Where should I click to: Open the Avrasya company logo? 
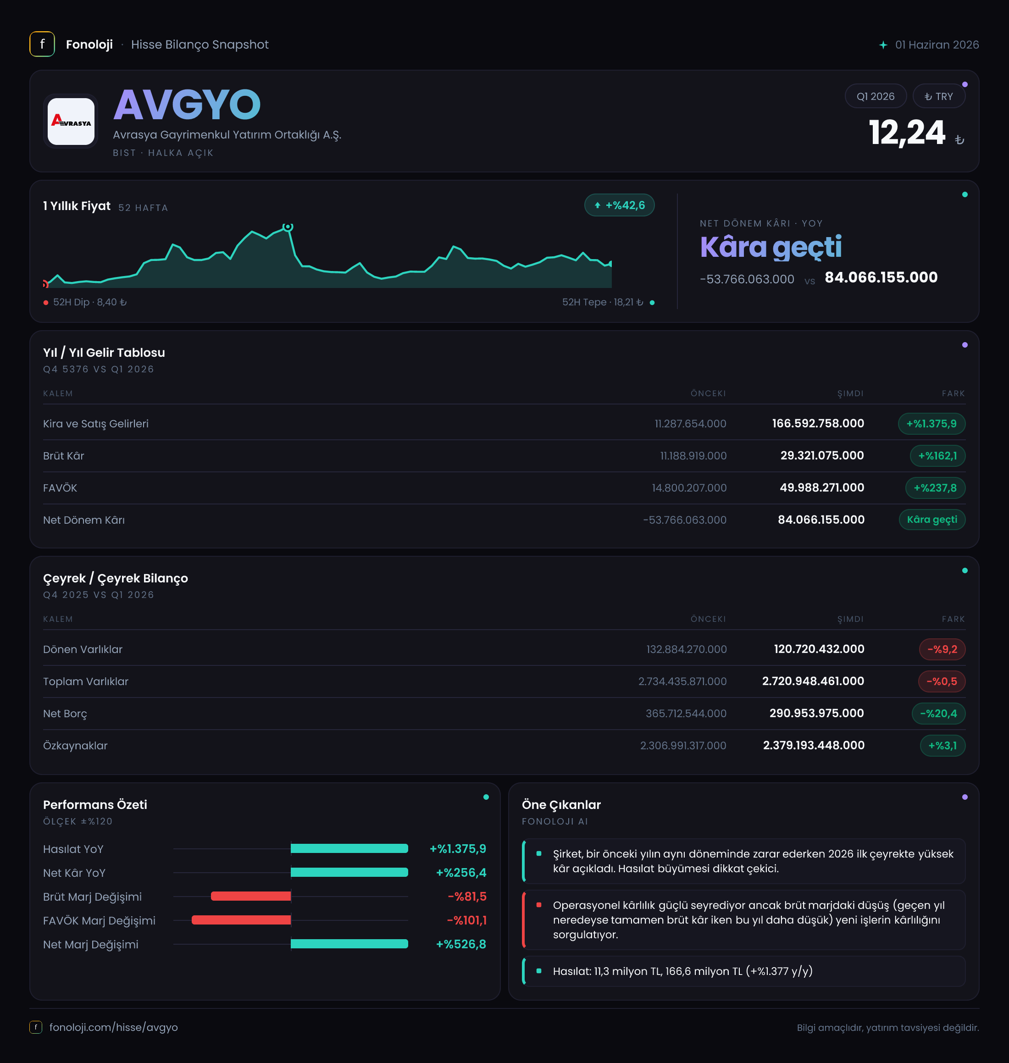[x=71, y=121]
